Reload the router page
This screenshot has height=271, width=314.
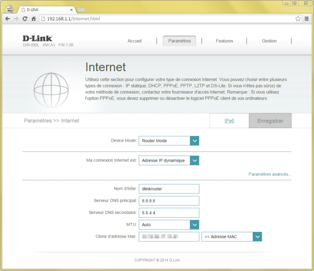(x=25, y=19)
